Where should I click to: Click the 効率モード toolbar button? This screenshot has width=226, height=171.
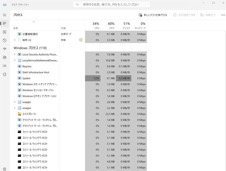coord(208,15)
